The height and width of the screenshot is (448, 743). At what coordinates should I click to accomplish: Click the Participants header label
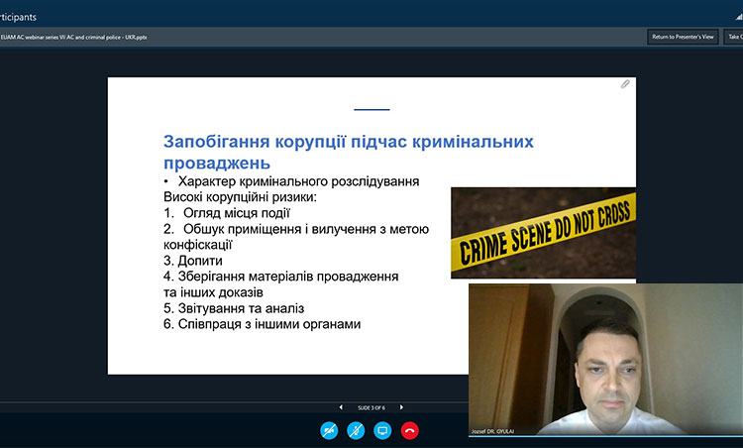pos(18,17)
